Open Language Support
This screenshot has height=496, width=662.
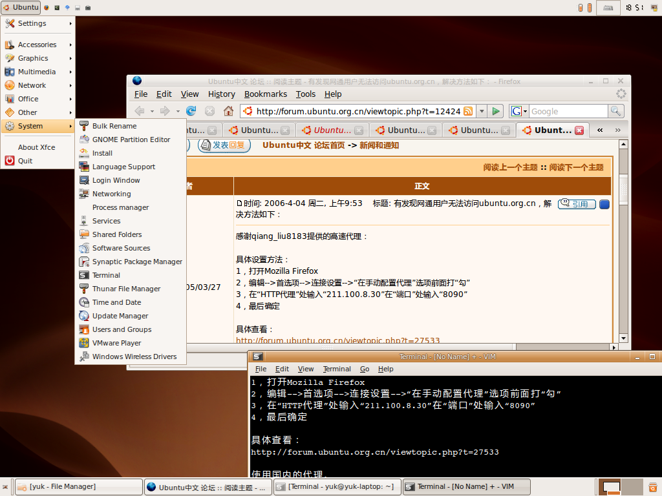(131, 167)
